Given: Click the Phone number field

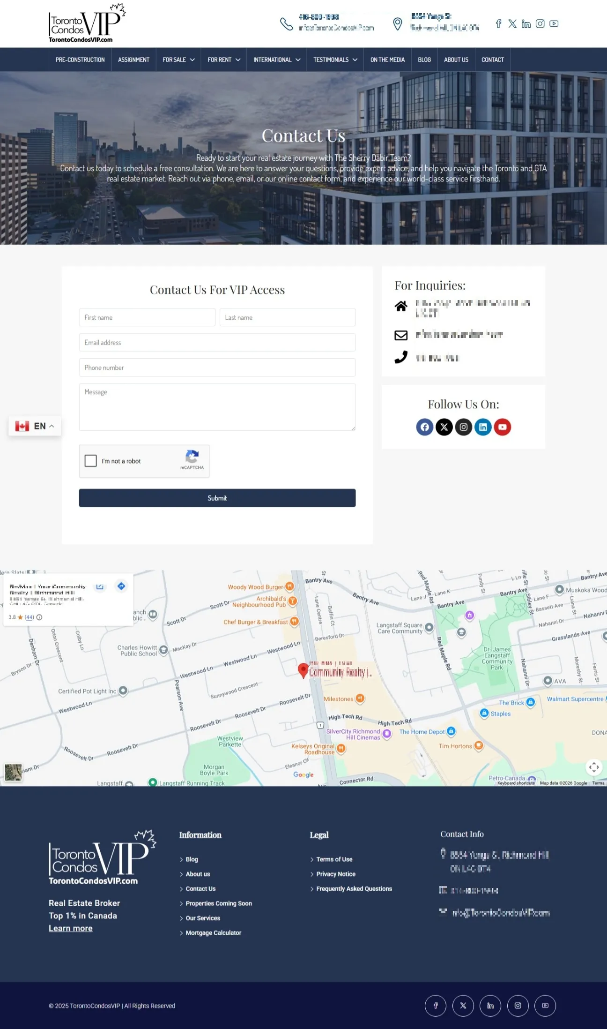Looking at the screenshot, I should pos(217,368).
